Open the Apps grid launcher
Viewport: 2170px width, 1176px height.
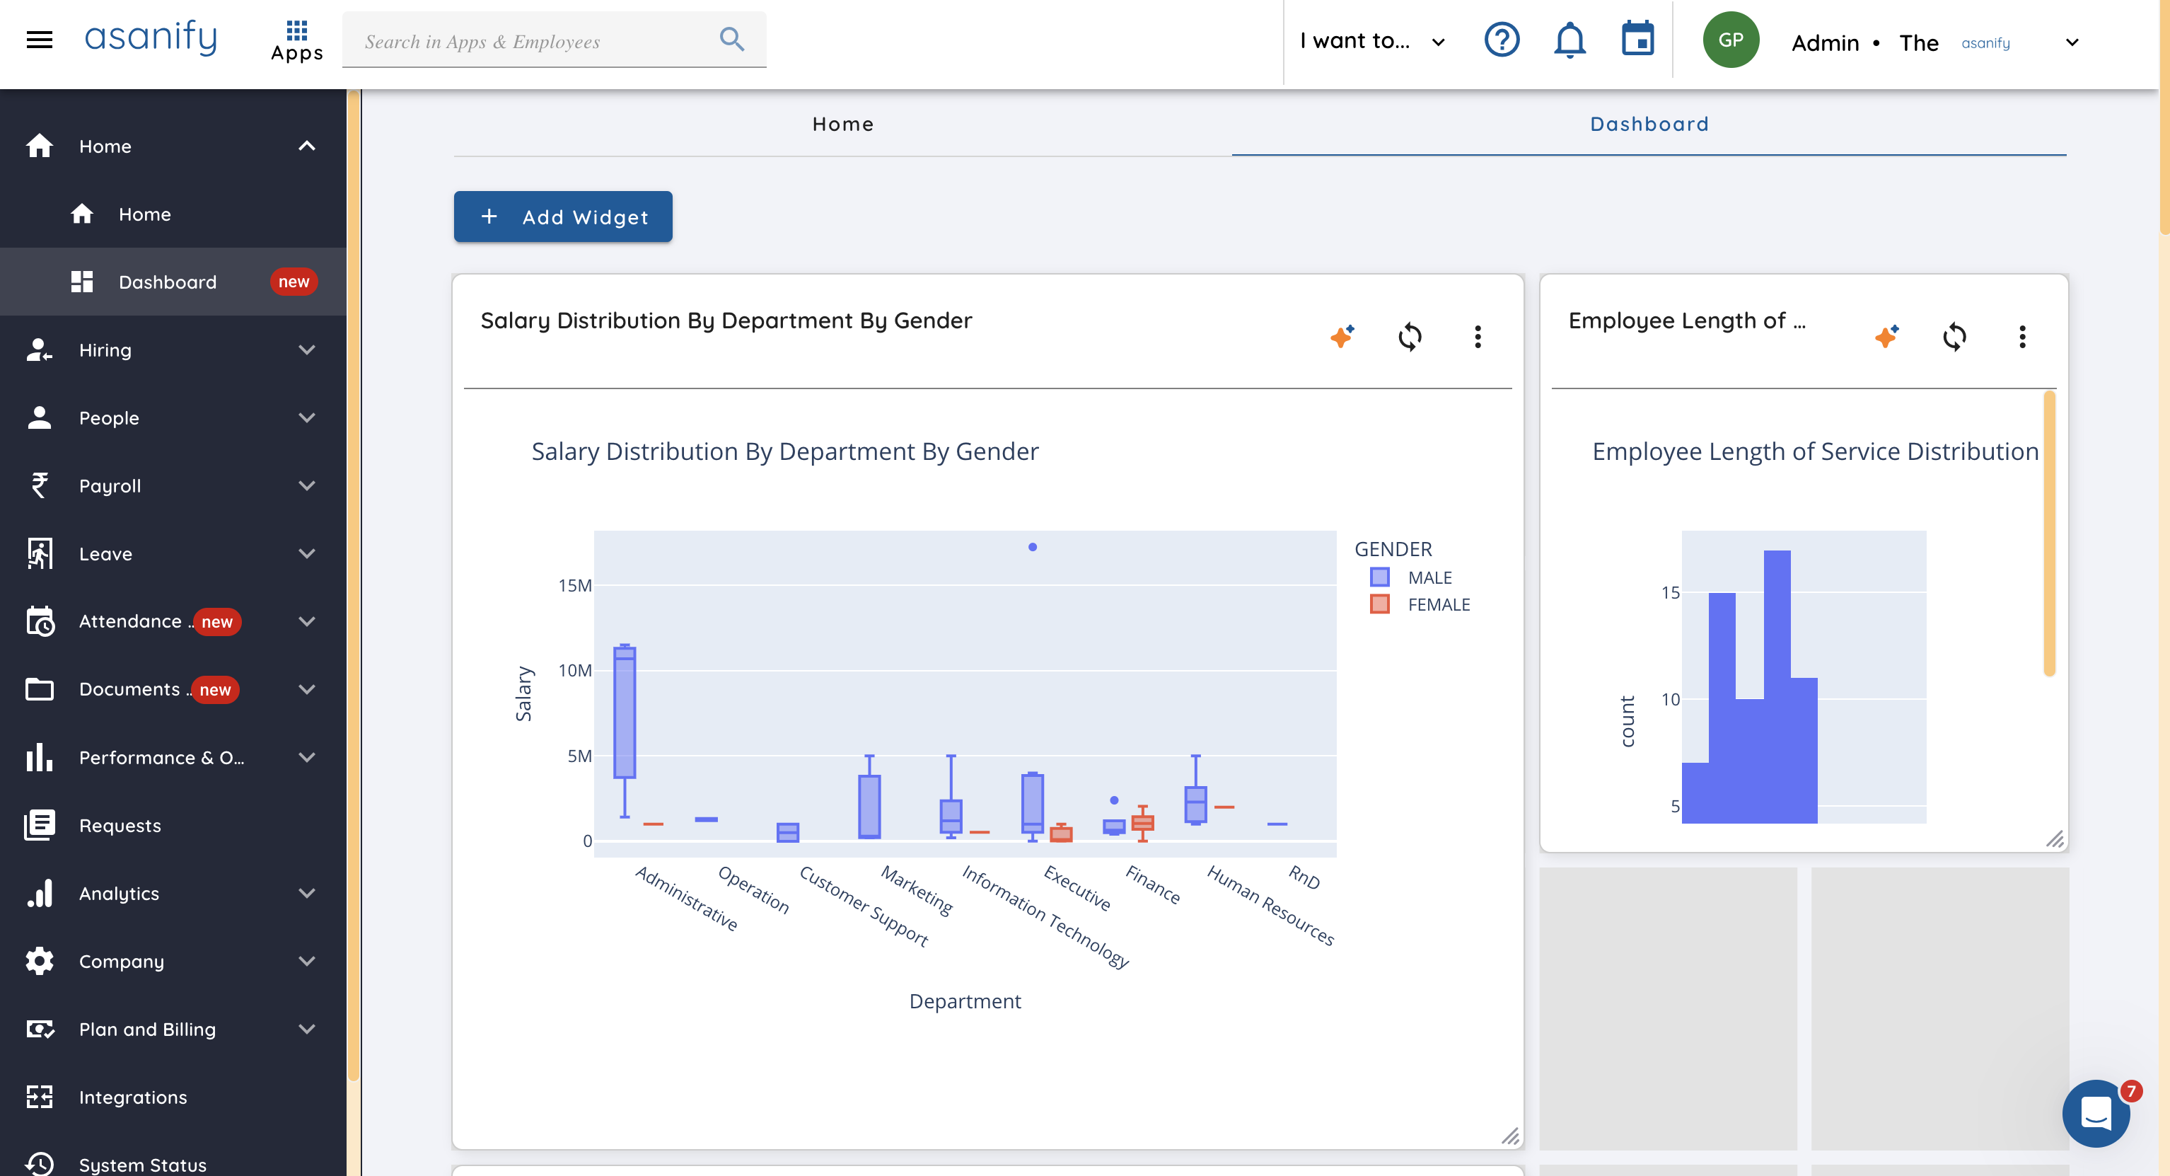(296, 40)
